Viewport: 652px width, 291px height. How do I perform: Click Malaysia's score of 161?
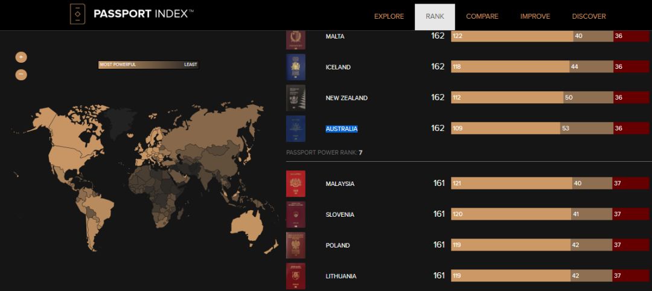coord(439,184)
